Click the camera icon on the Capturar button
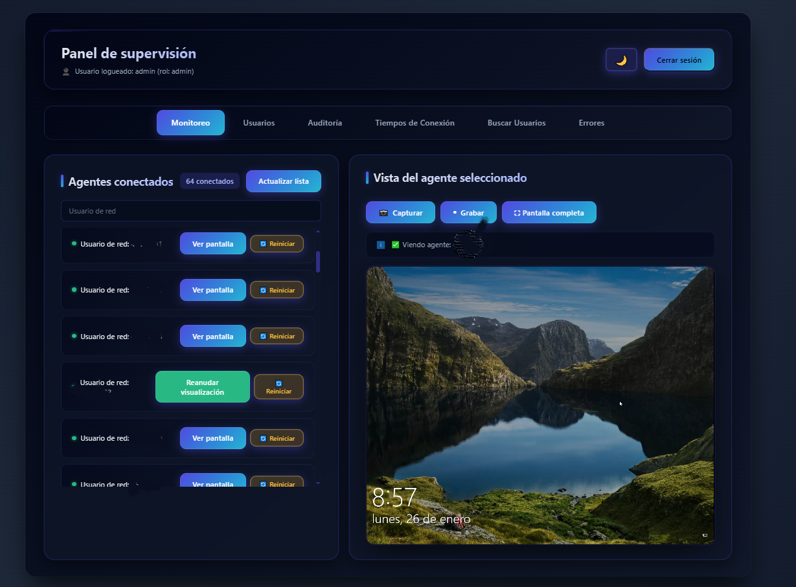This screenshot has height=587, width=796. tap(383, 214)
